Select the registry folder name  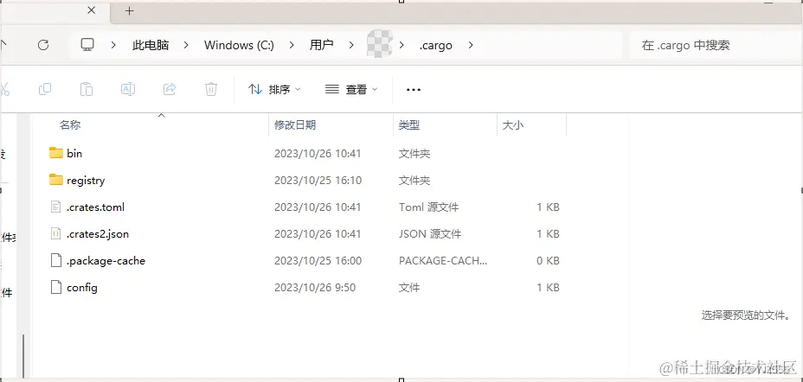86,180
